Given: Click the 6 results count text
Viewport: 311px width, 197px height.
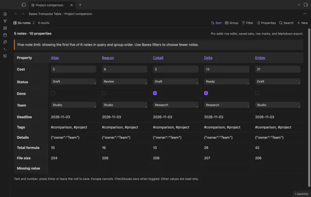Looking at the screenshot, I should click(x=44, y=23).
